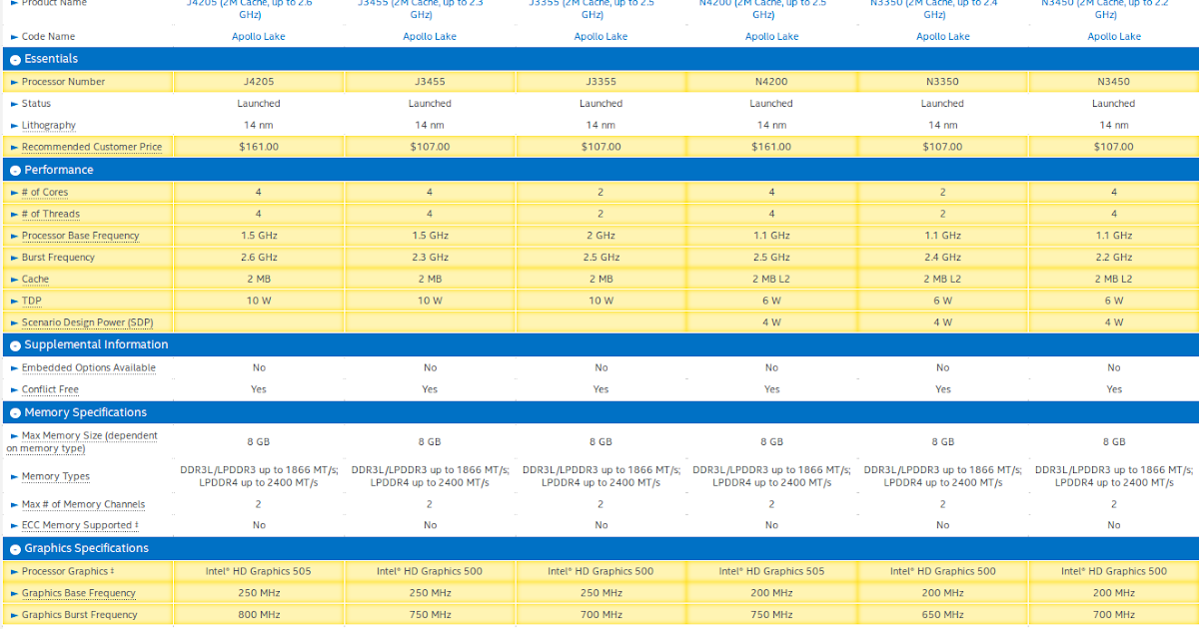Image resolution: width=1199 pixels, height=629 pixels.
Task: Select the Conflict Free row label
Action: (50, 390)
